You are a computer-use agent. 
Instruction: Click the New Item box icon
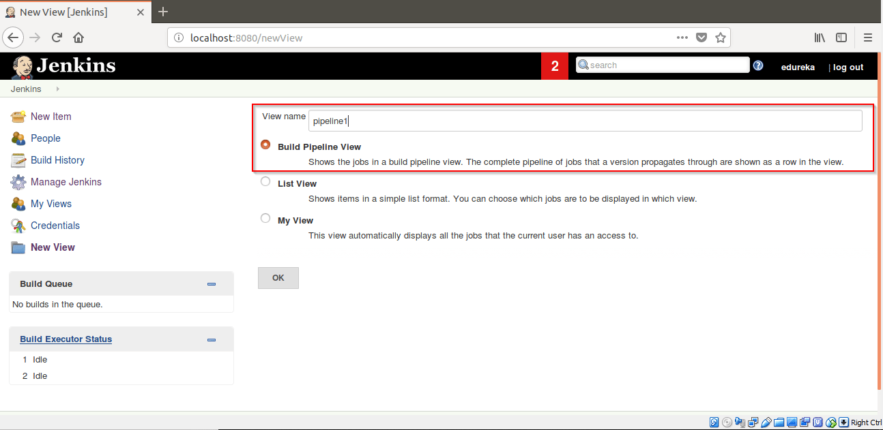18,117
